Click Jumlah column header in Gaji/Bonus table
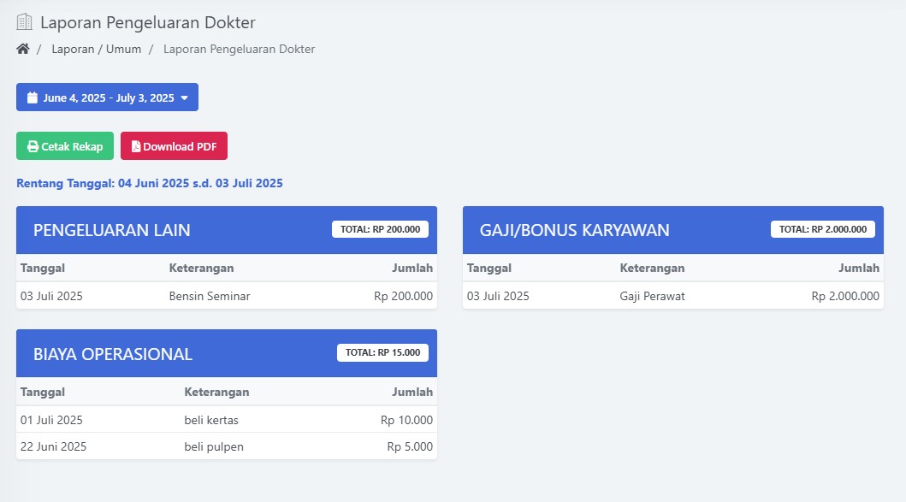 pos(858,268)
